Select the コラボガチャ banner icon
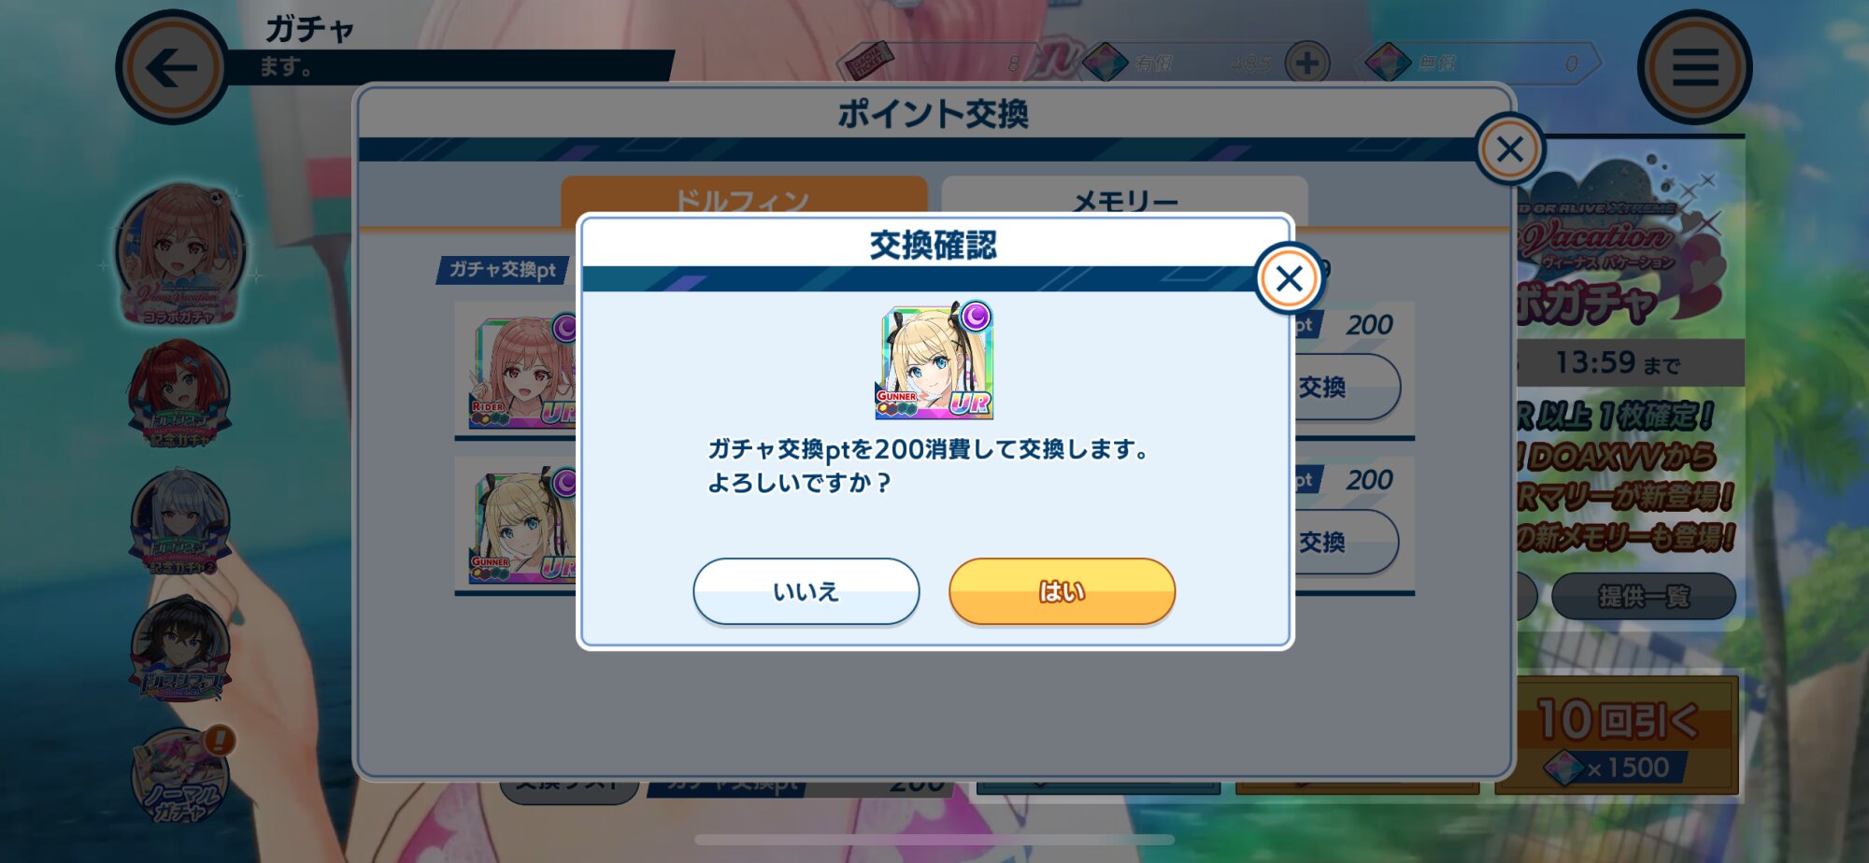 [x=180, y=254]
